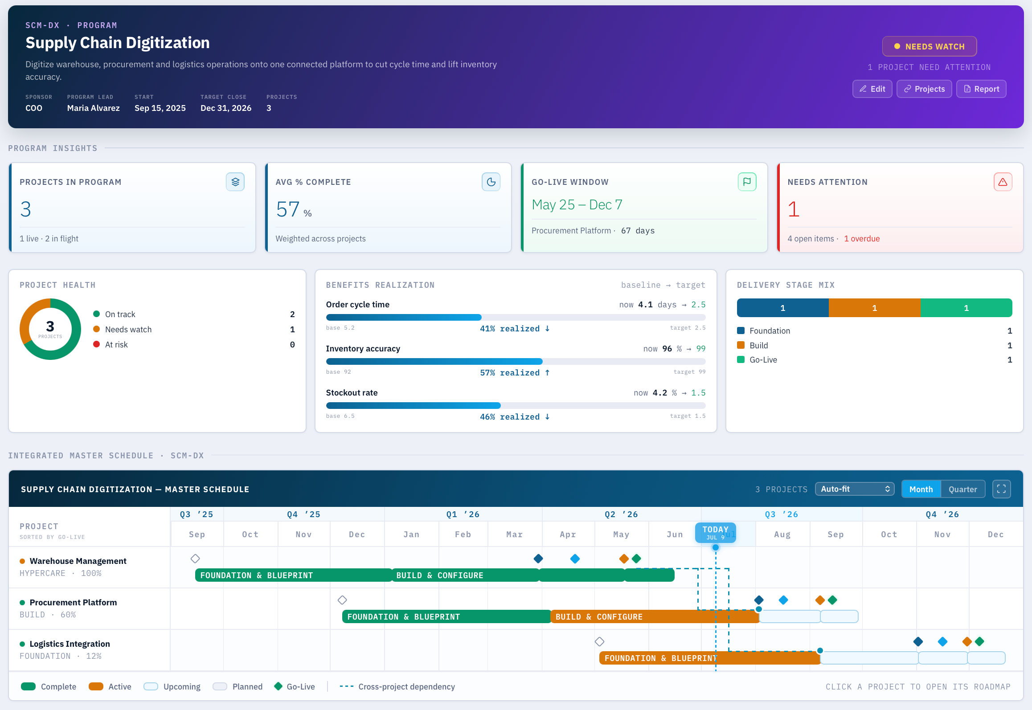
Task: Click the hollow start diamond in Logistics Integration row
Action: (600, 641)
